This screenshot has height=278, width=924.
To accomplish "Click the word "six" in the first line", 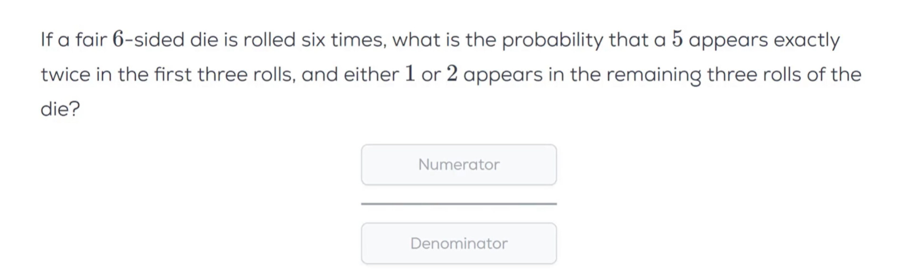I will click(x=313, y=40).
